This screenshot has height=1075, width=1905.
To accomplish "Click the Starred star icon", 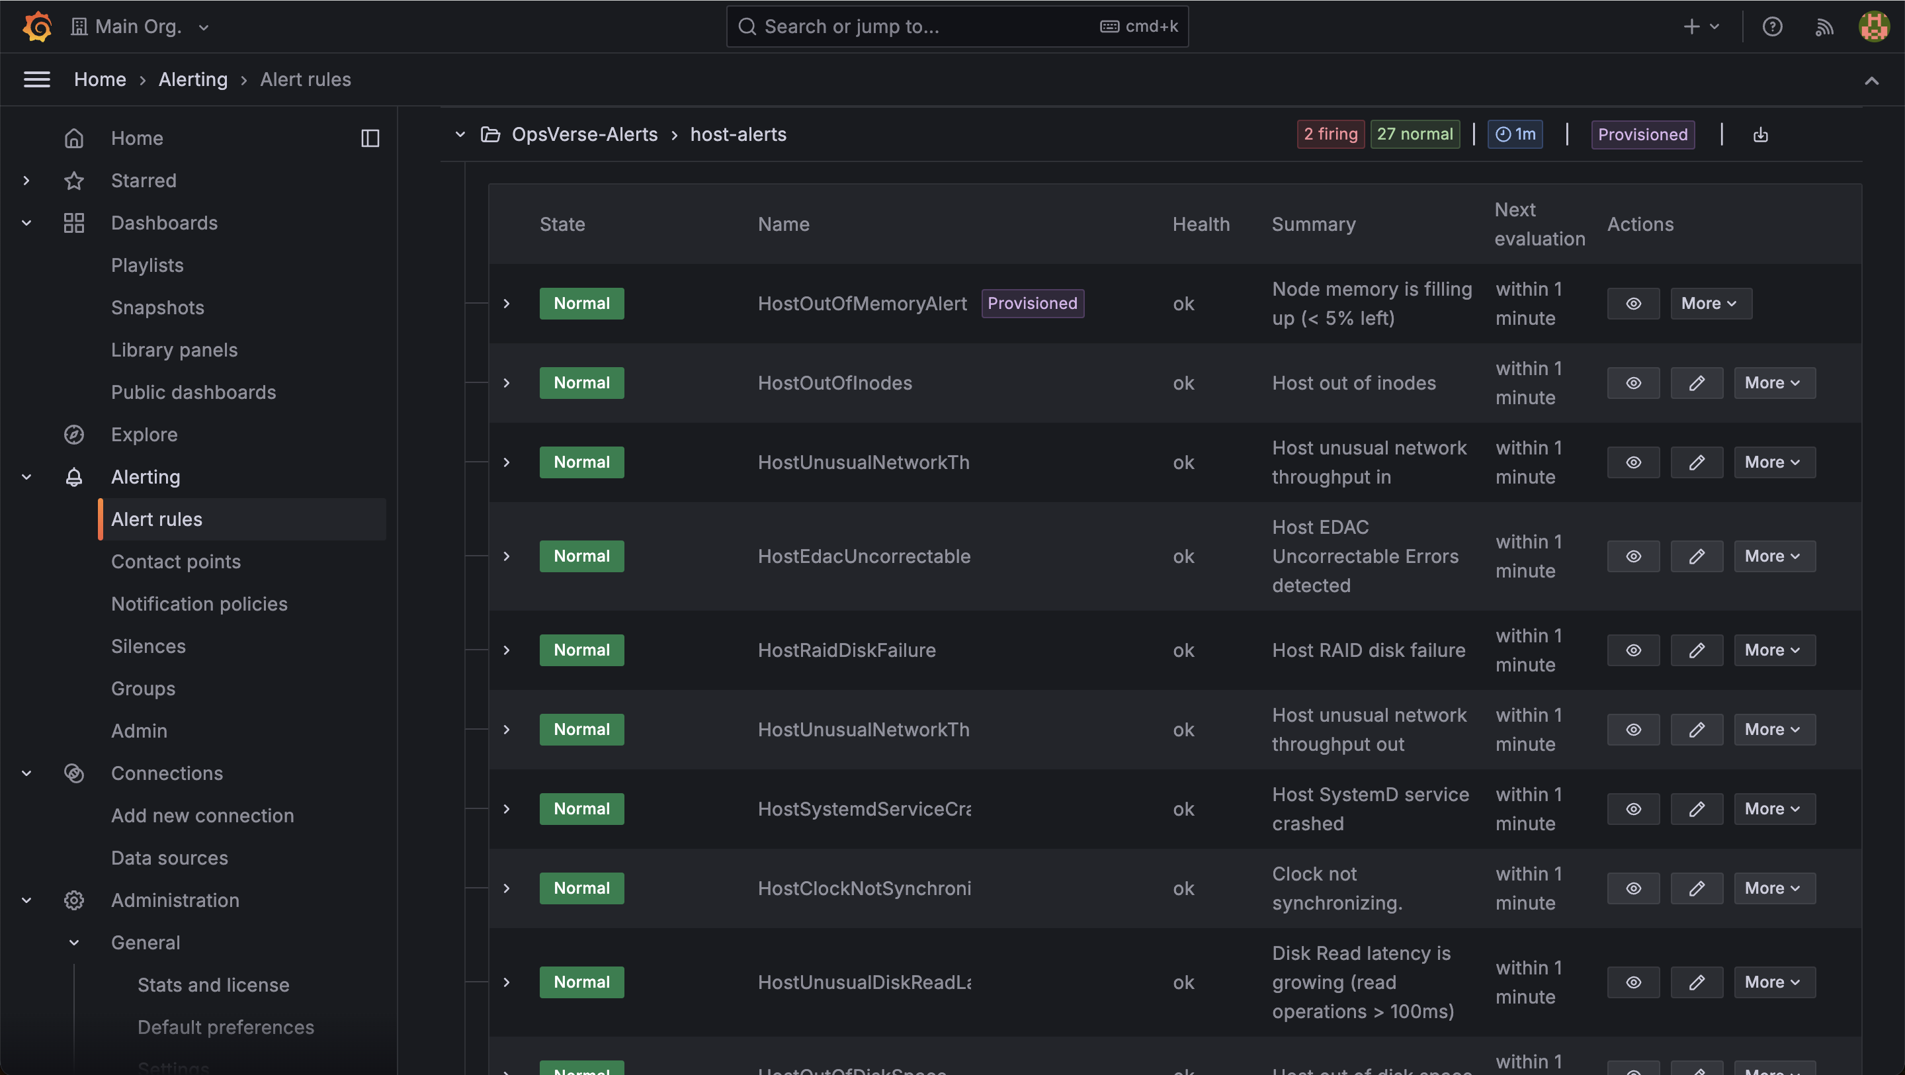I will [x=74, y=181].
